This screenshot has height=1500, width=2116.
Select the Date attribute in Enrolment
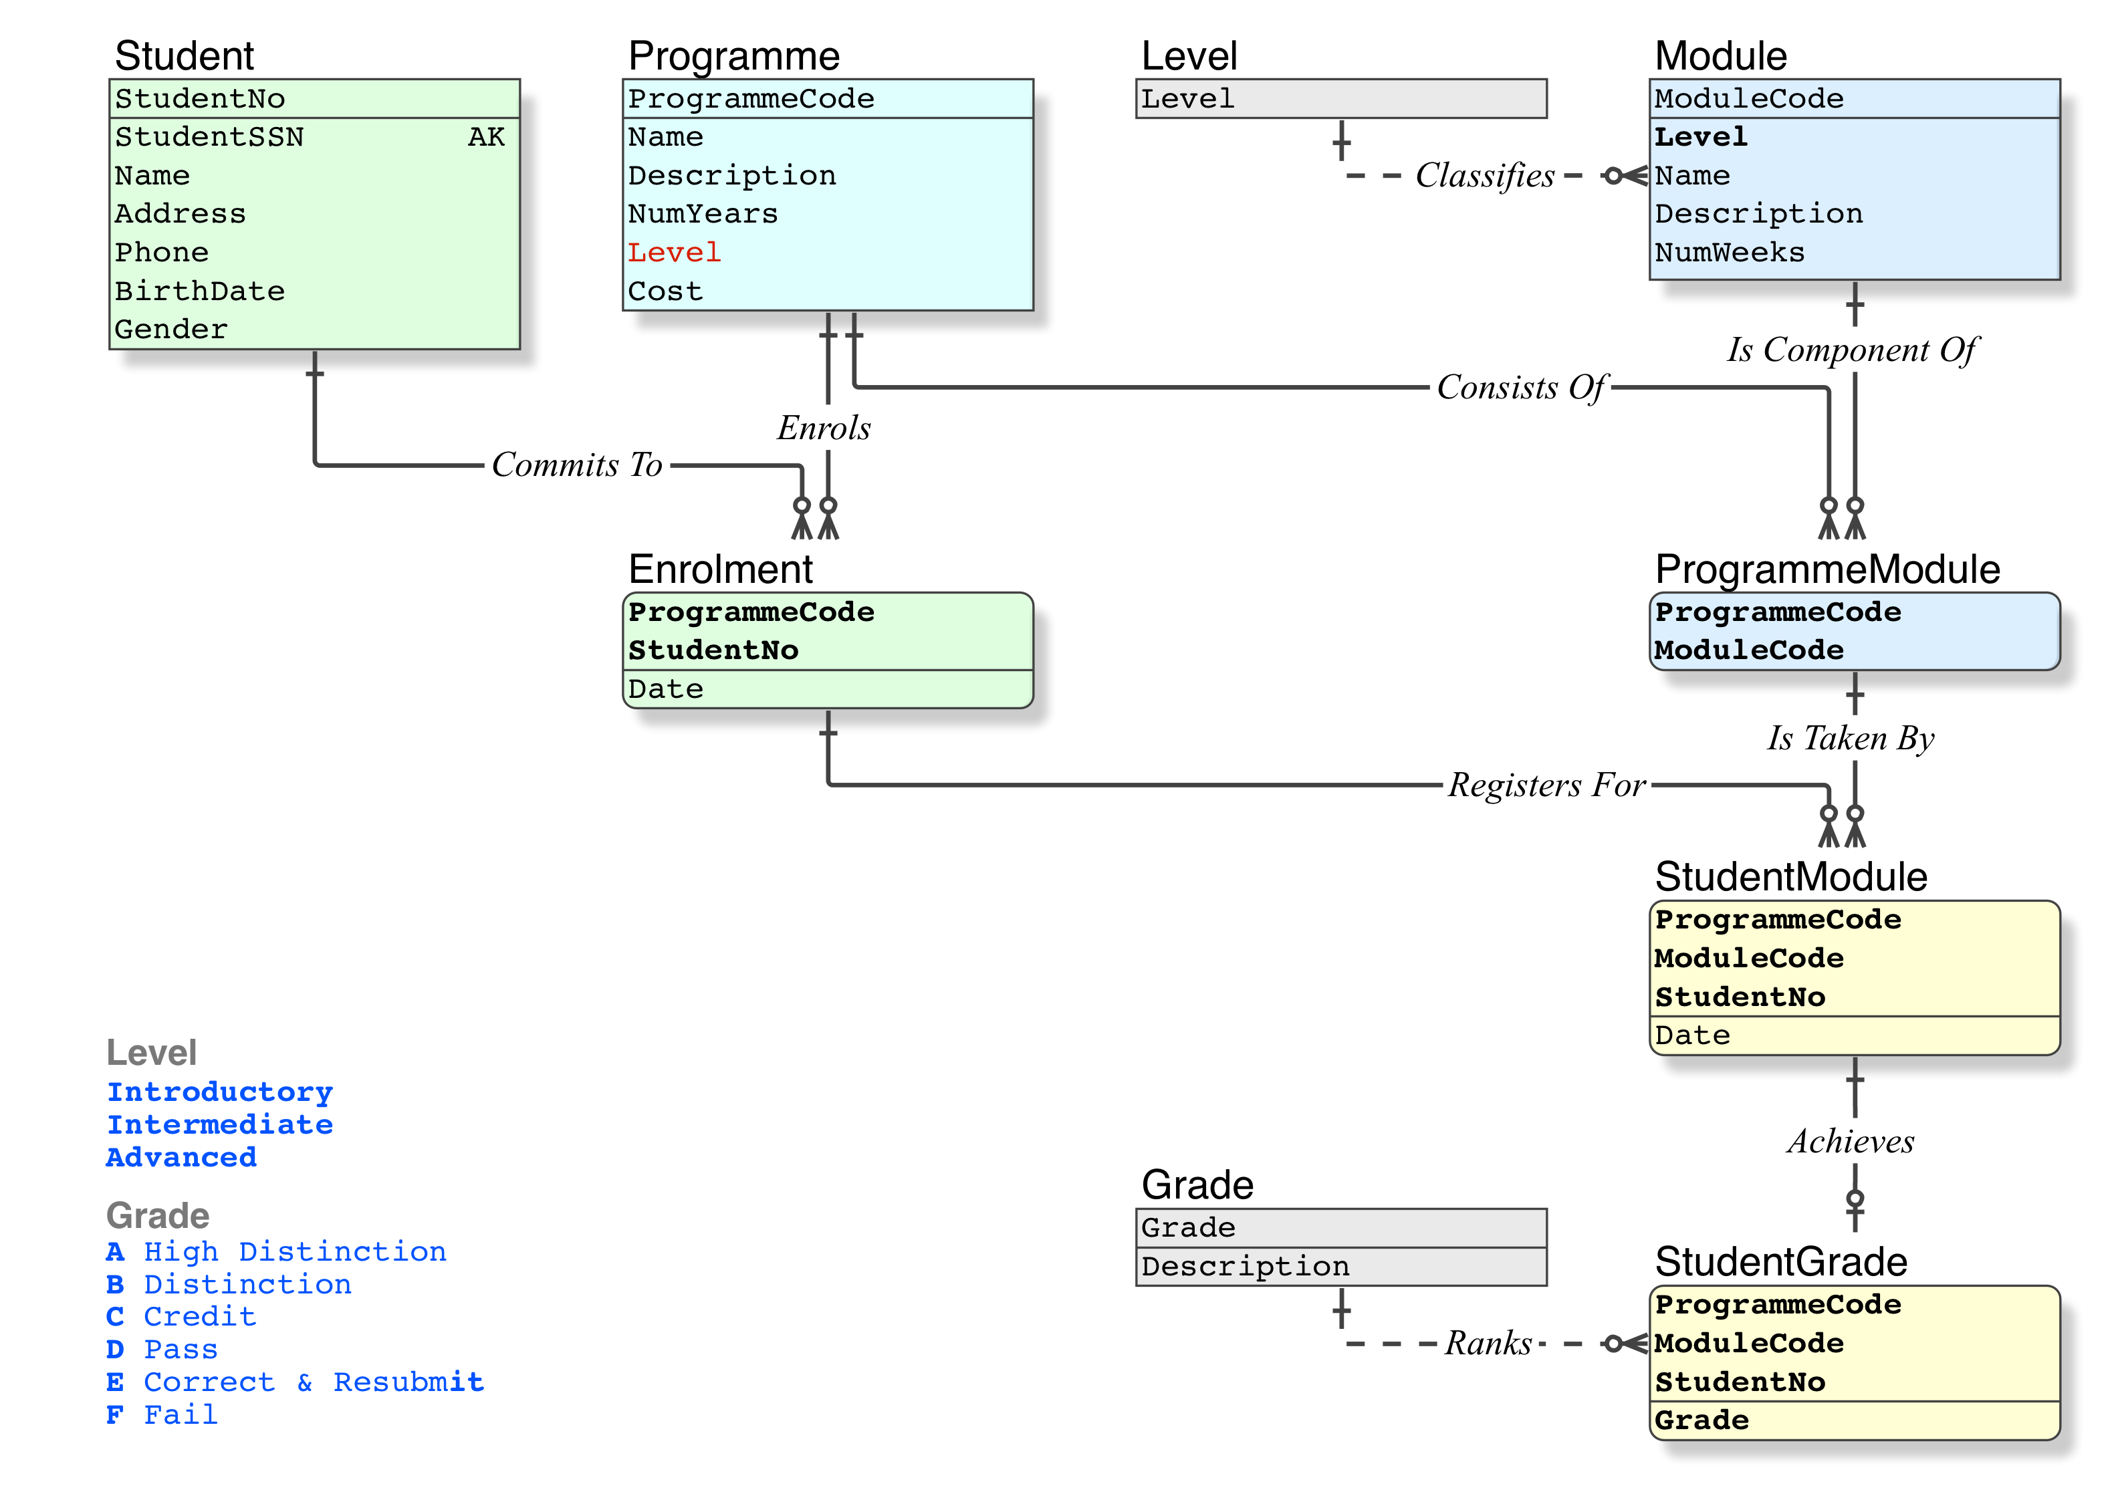(666, 689)
